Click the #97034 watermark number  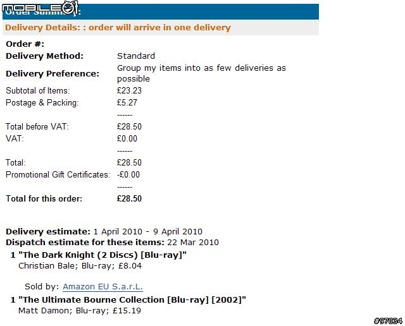tap(387, 321)
